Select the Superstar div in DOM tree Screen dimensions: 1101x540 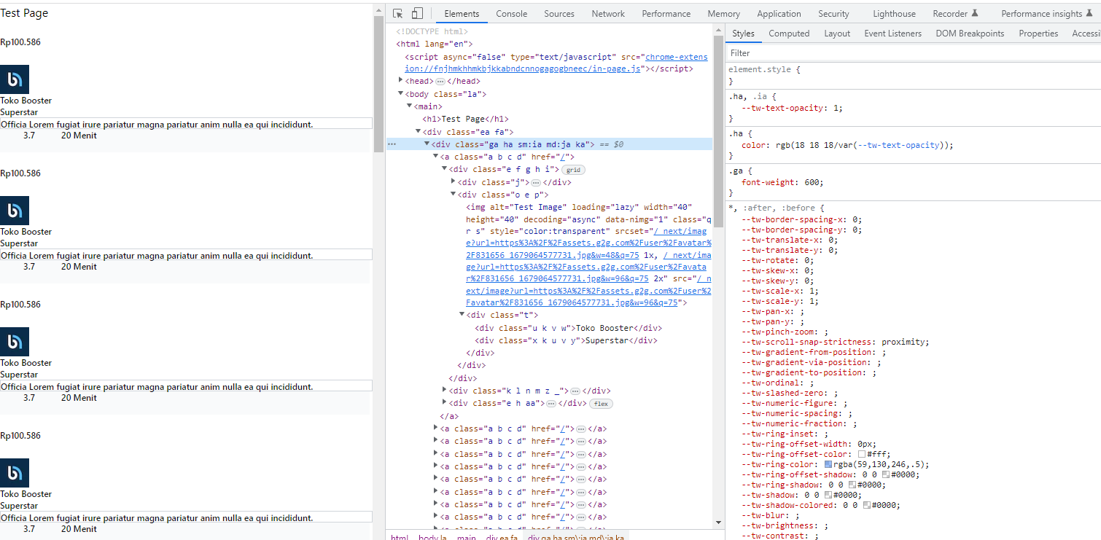tap(566, 340)
